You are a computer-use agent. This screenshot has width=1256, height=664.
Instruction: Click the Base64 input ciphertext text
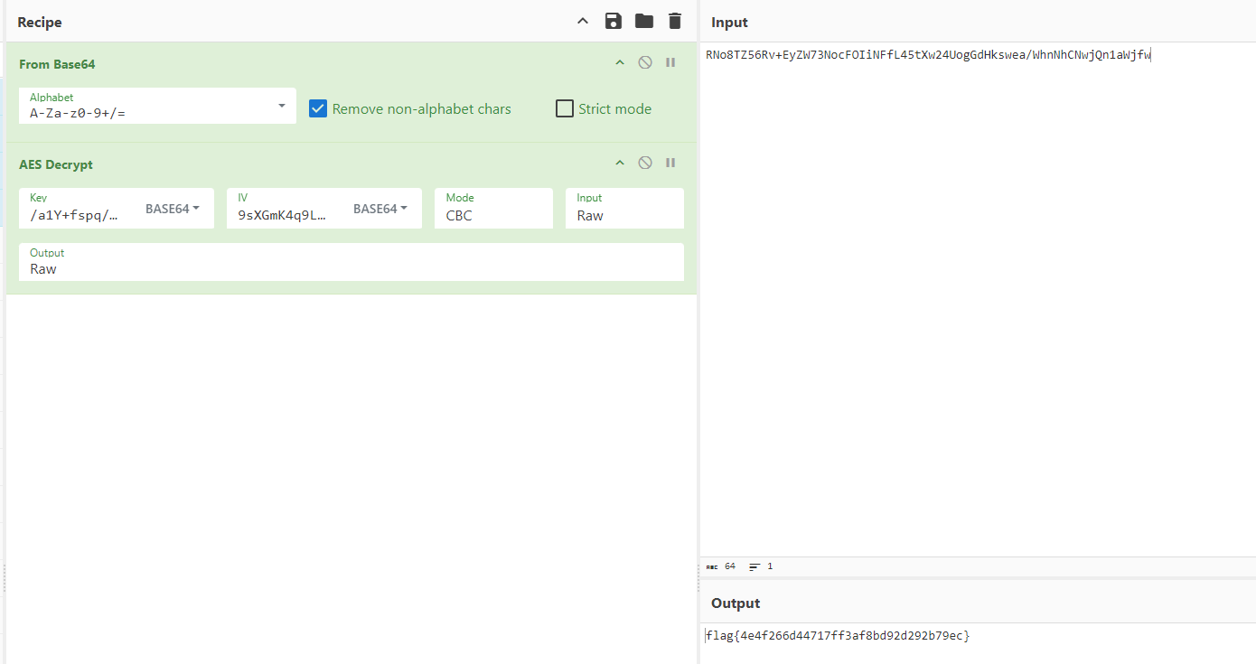(x=928, y=55)
